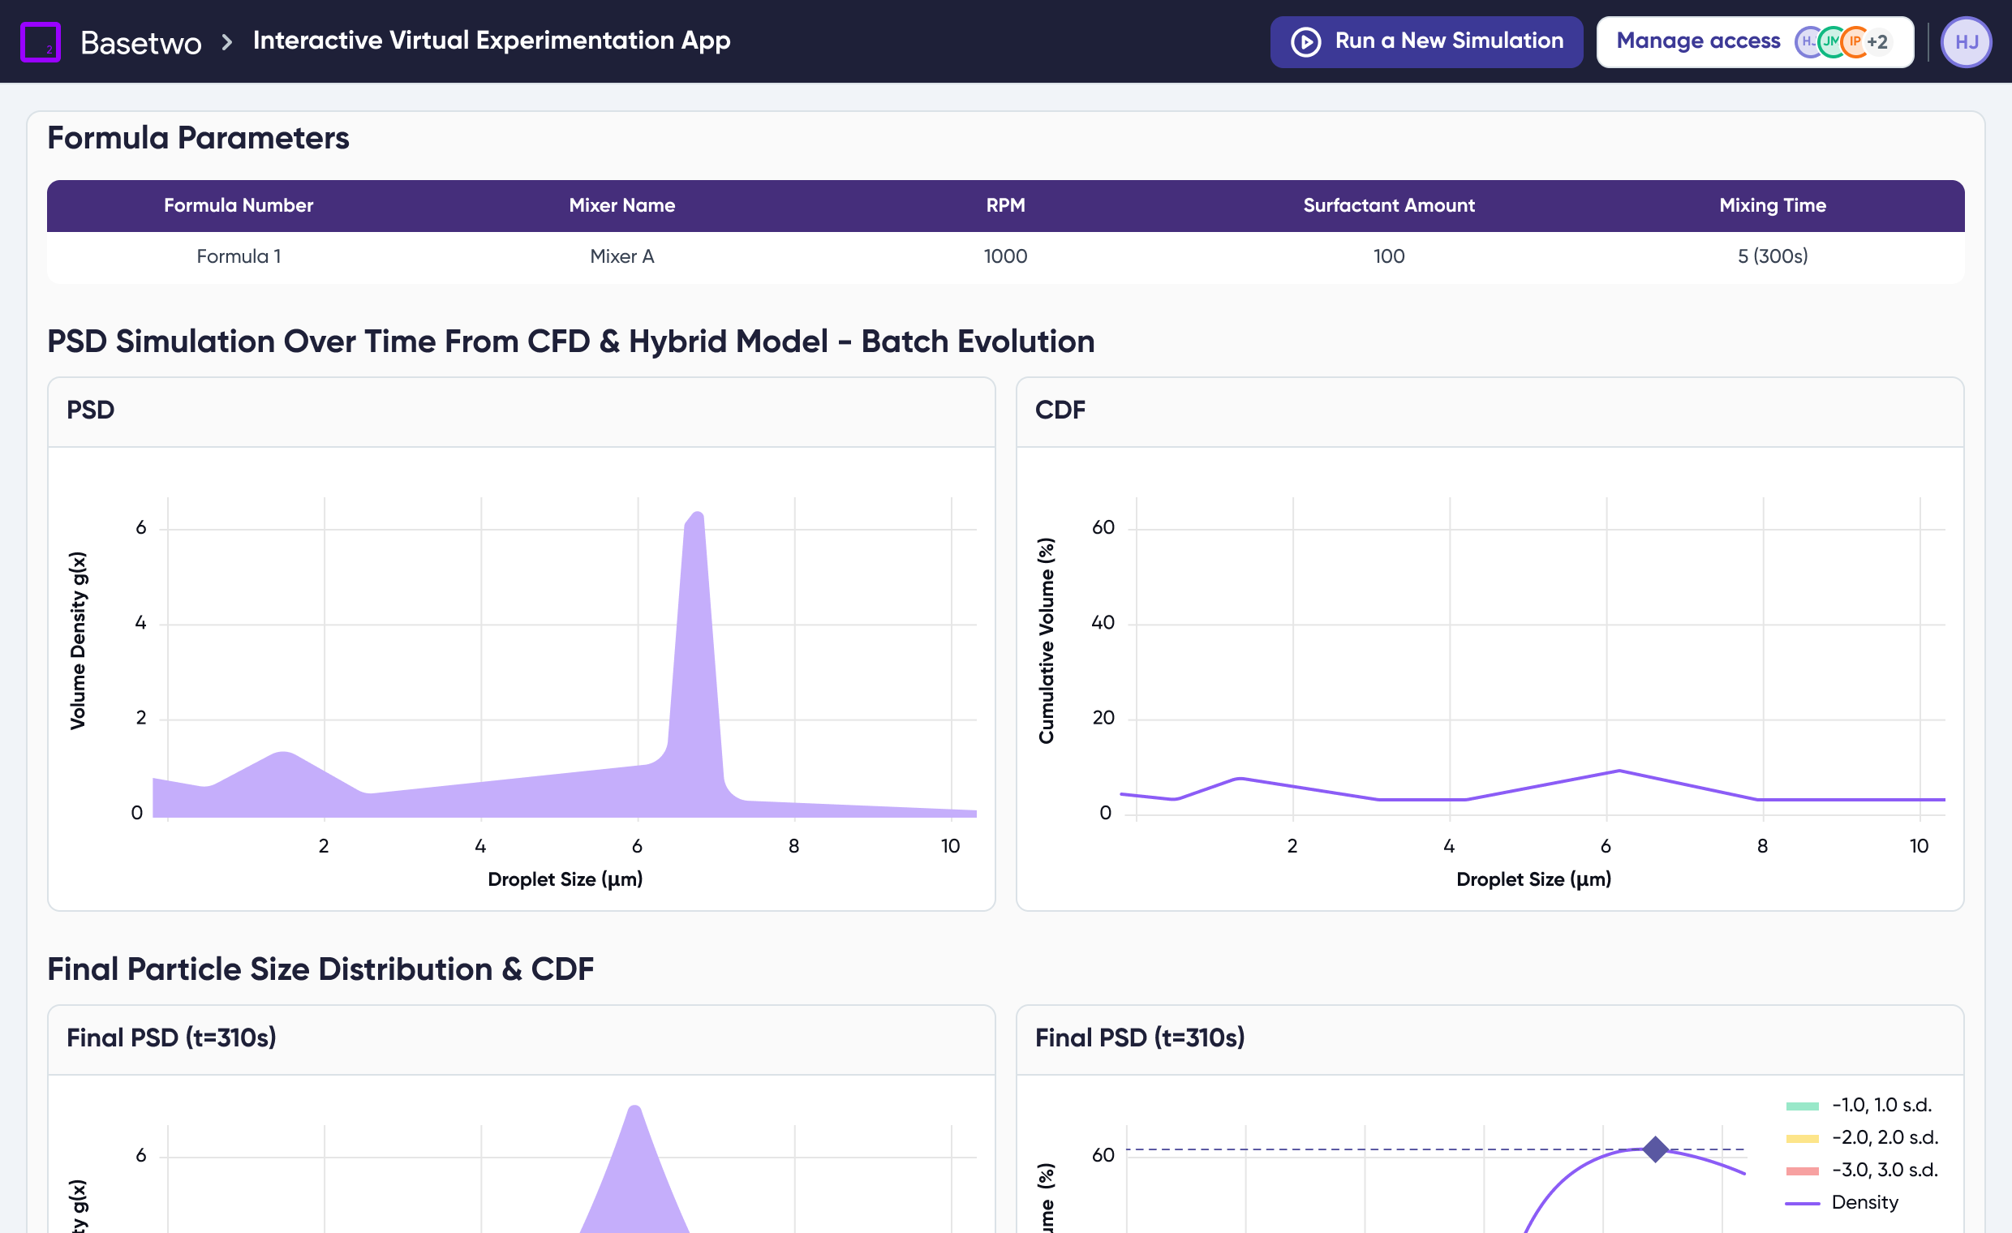Click the yellow -2.0, 2.0 s.d. legend swatch
The height and width of the screenshot is (1233, 2012).
pyautogui.click(x=1802, y=1138)
